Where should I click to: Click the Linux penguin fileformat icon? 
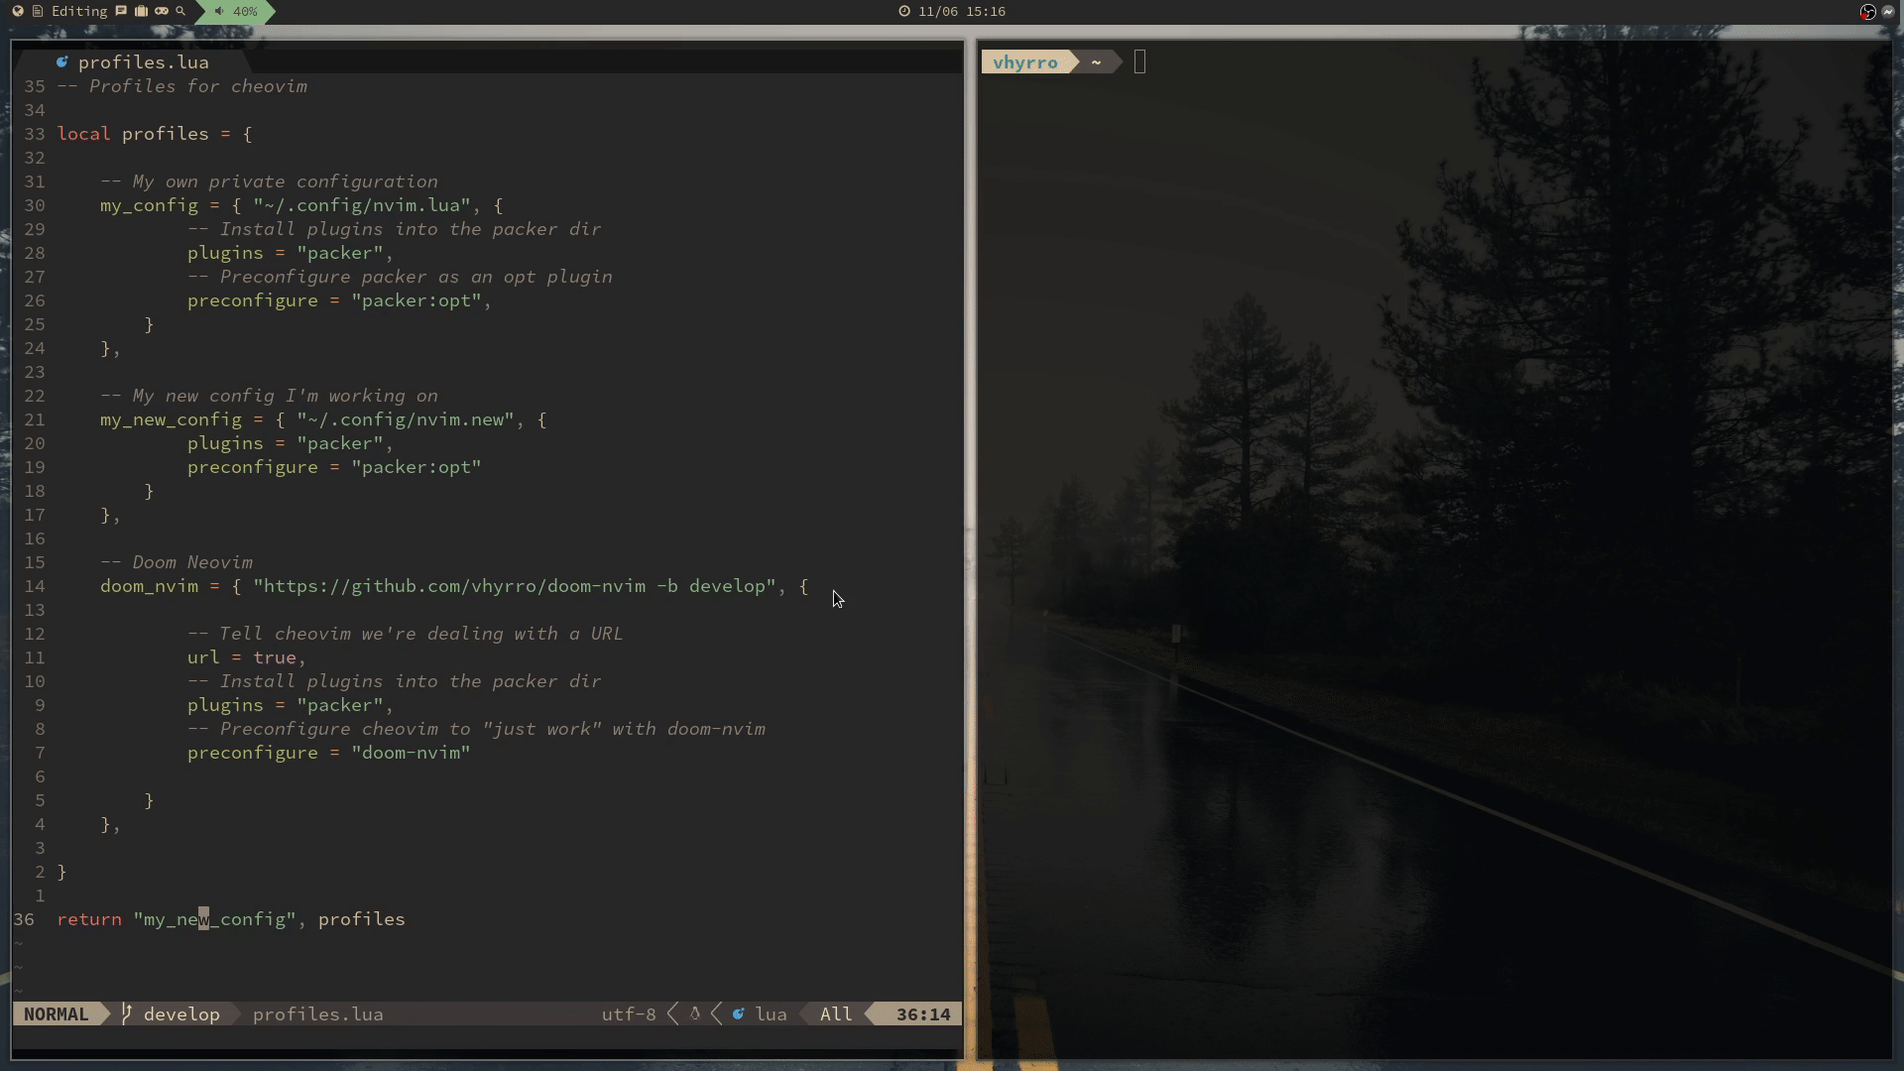[695, 1014]
